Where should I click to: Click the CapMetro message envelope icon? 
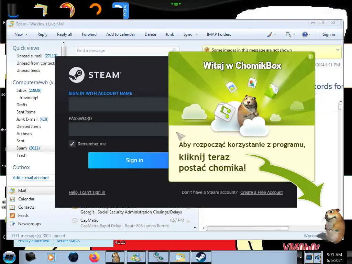75,220
